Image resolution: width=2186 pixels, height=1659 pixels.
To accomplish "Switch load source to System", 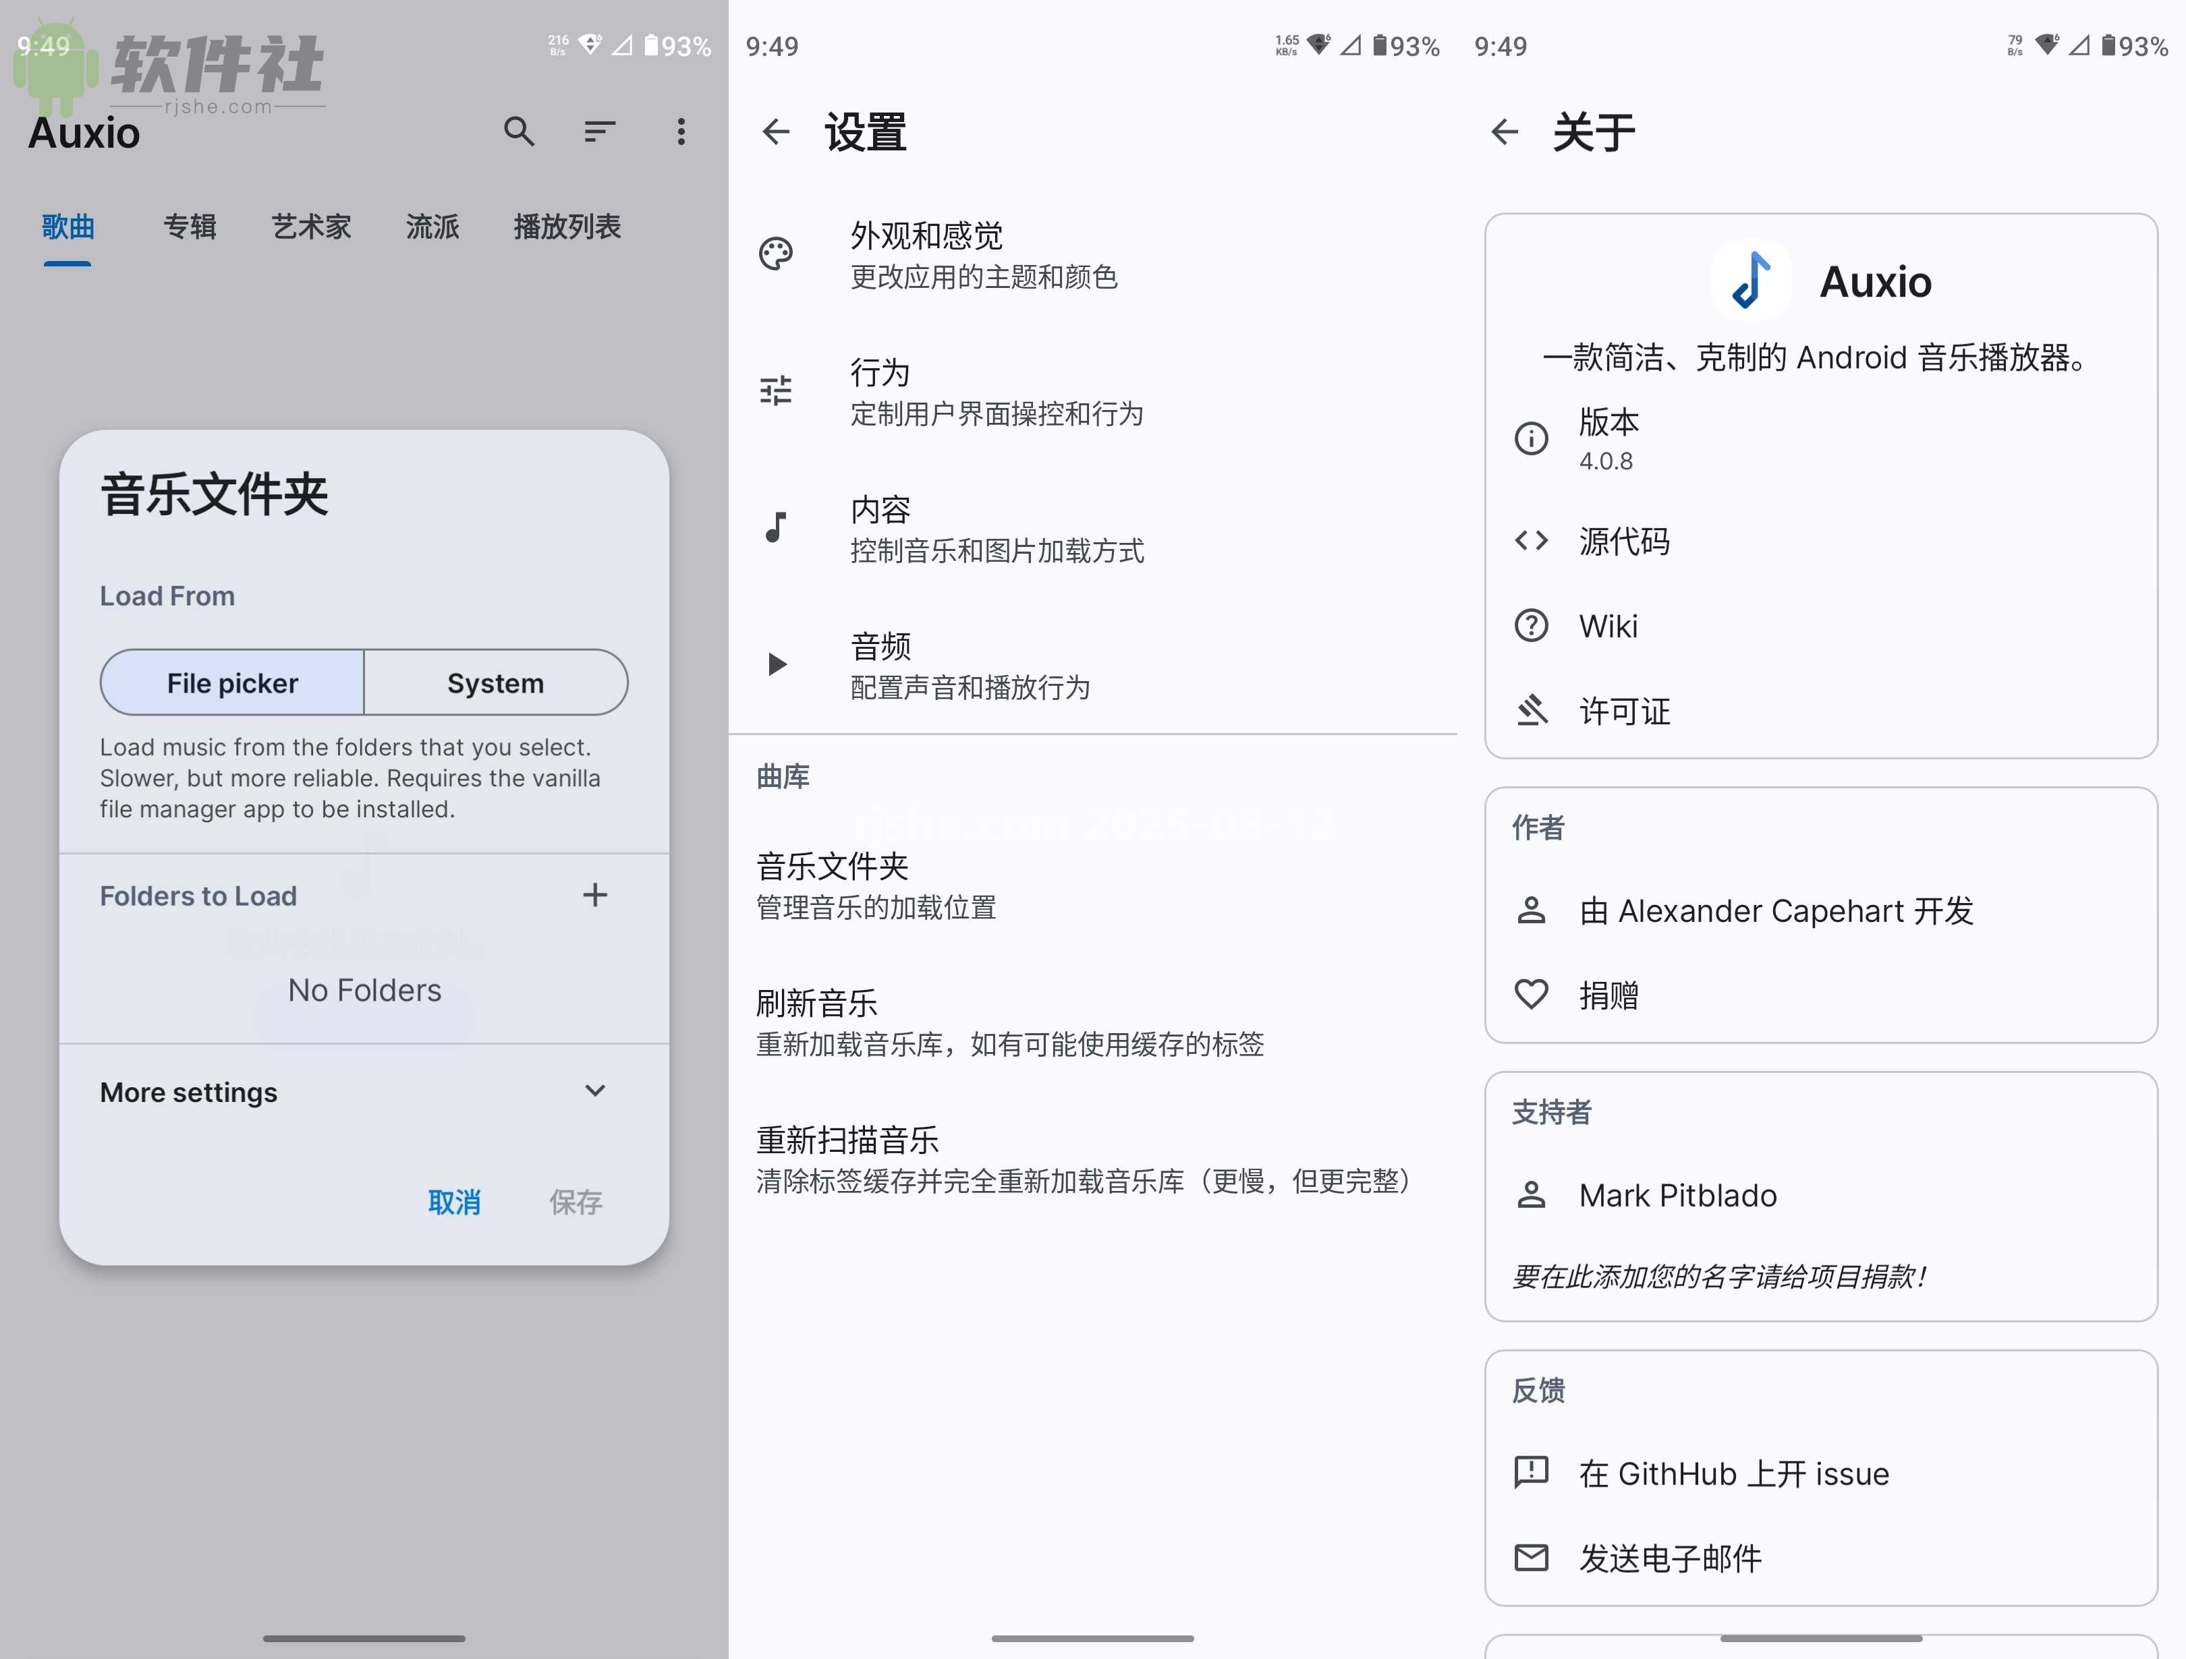I will click(x=494, y=682).
